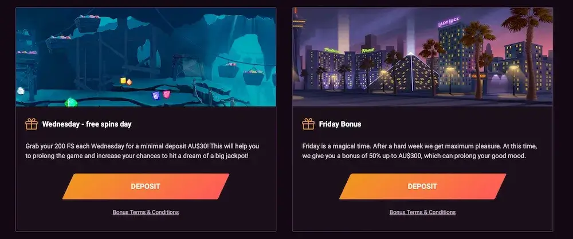Click the Lady Luck neon sign
This screenshot has height=239, width=573.
pos(449,22)
